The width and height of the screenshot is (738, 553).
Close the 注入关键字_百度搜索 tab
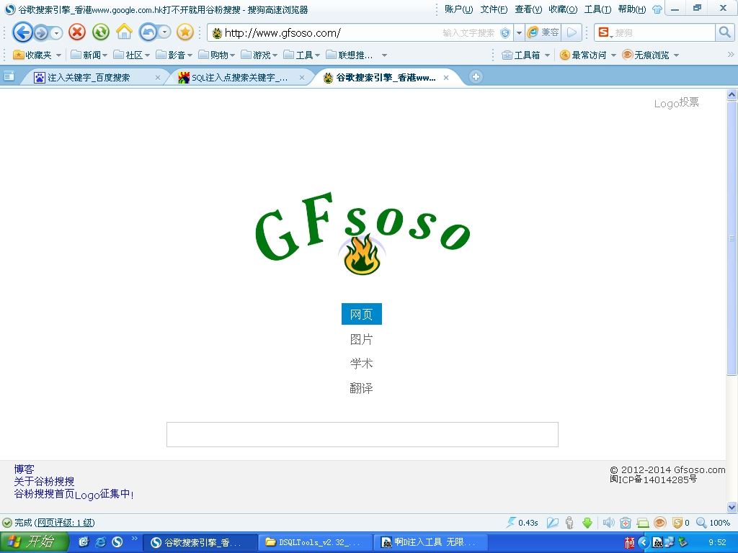pos(158,78)
